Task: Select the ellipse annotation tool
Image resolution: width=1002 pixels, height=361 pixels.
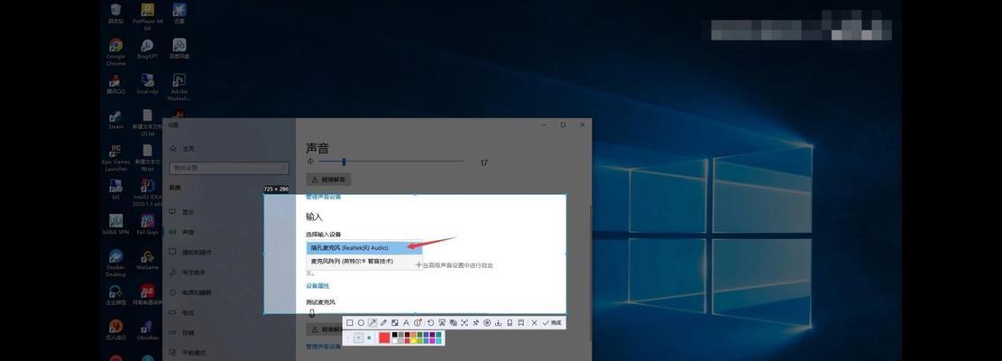Action: [x=361, y=323]
